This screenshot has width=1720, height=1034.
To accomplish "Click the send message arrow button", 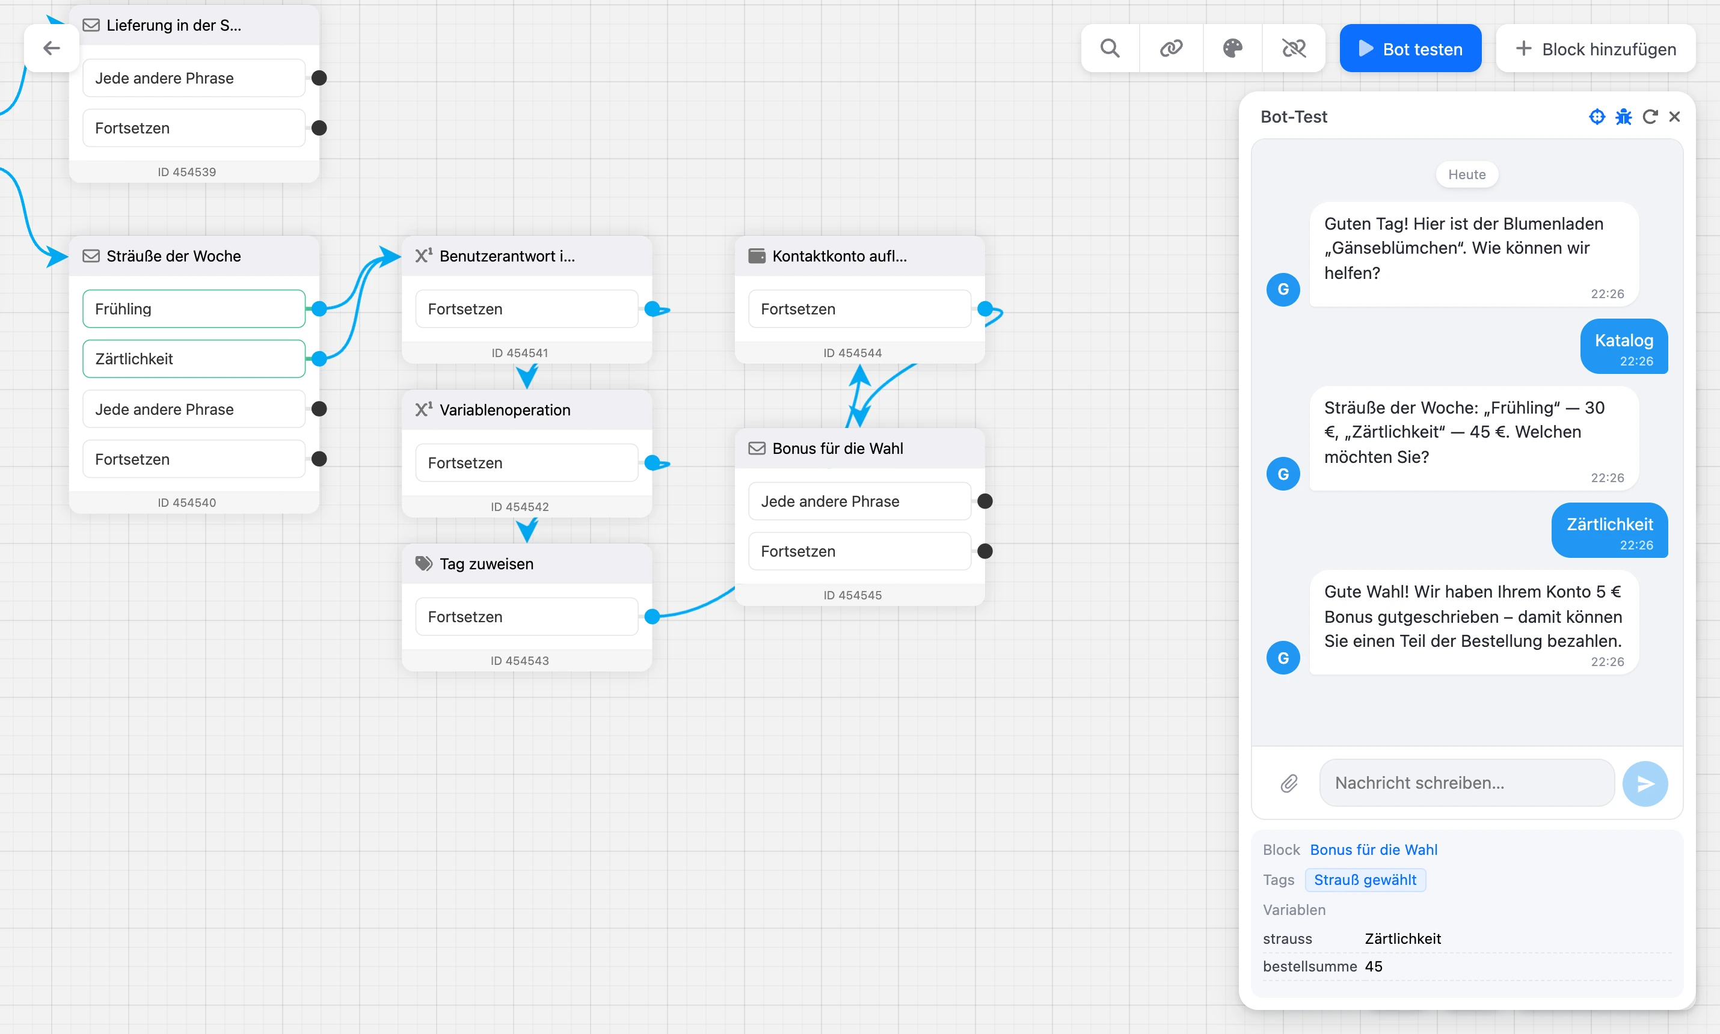I will (1645, 783).
